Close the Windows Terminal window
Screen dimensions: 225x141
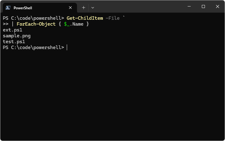pos(218,6)
